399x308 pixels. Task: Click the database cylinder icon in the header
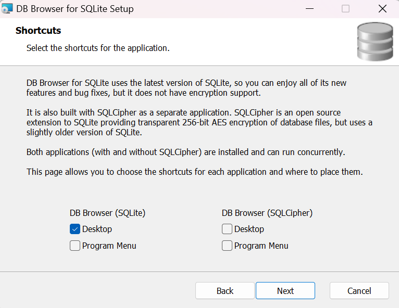pyautogui.click(x=375, y=42)
